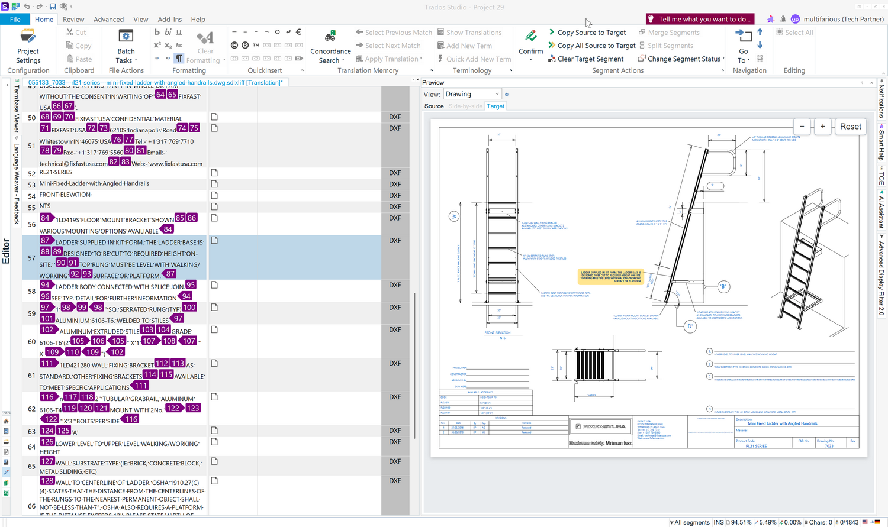Insert the euro symbol from QuickInsert
Viewport: 888px width, 527px height.
pos(298,32)
